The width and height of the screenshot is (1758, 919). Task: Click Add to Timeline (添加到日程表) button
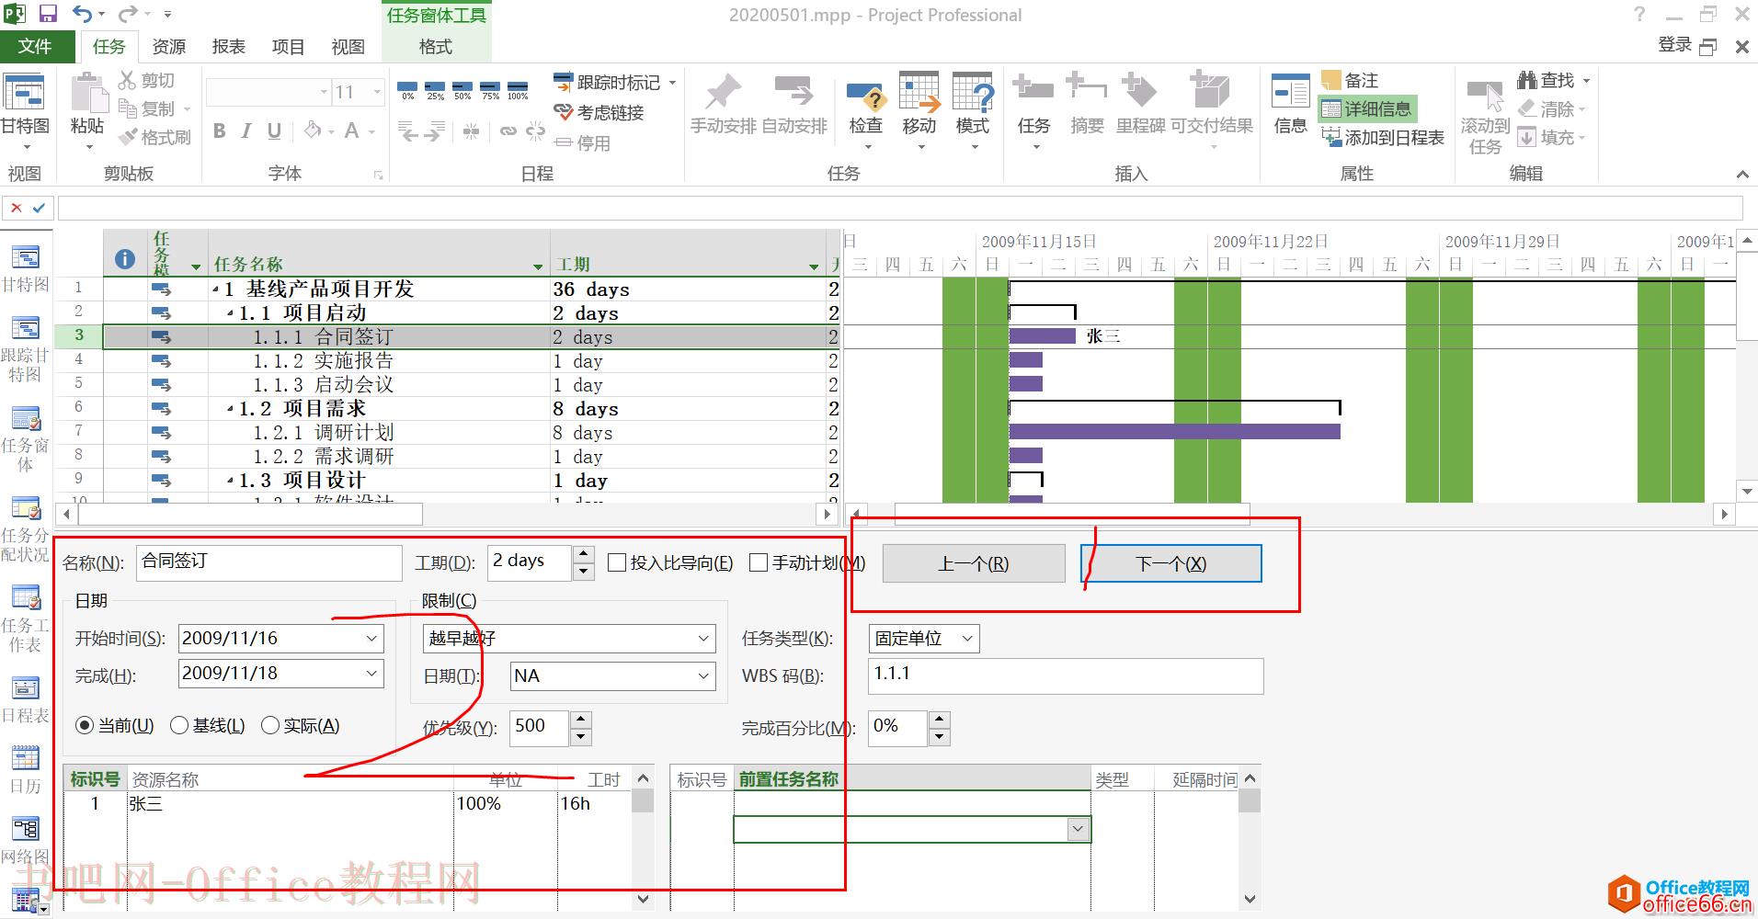coord(1383,138)
